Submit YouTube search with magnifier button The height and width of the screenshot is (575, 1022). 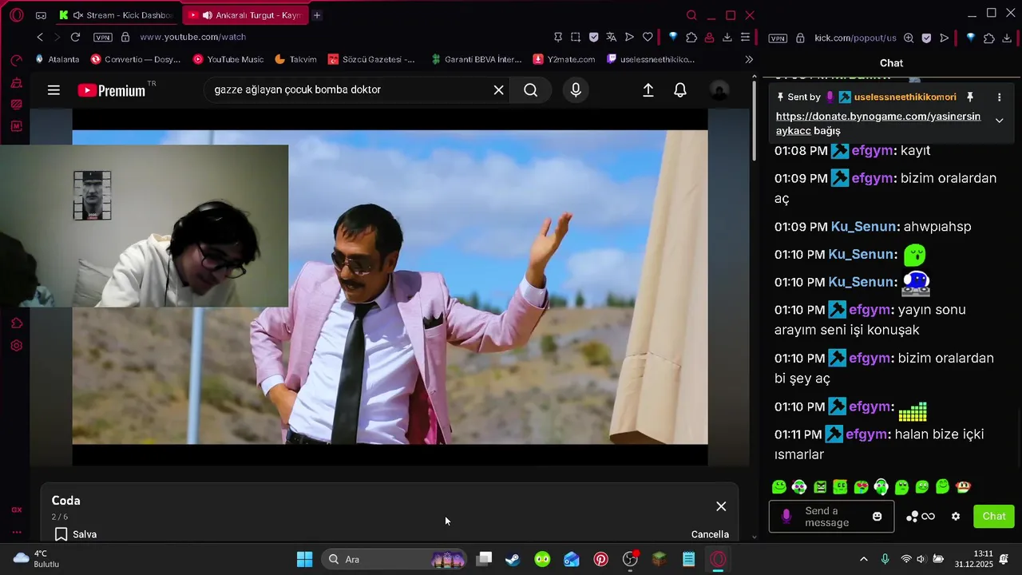click(531, 90)
